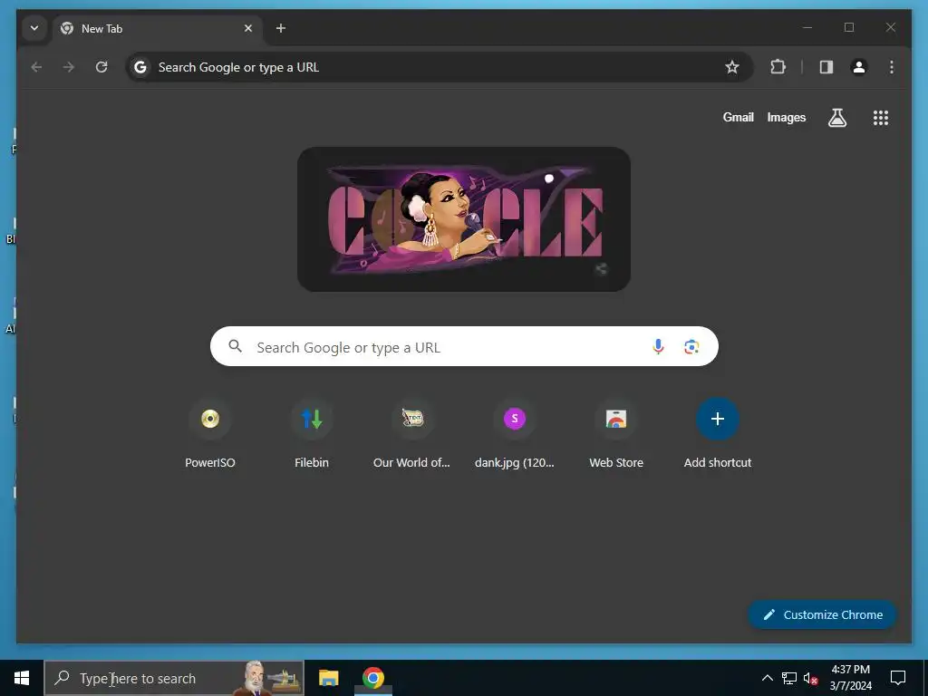Click Chrome icon on taskbar
This screenshot has width=928, height=696.
tap(372, 678)
